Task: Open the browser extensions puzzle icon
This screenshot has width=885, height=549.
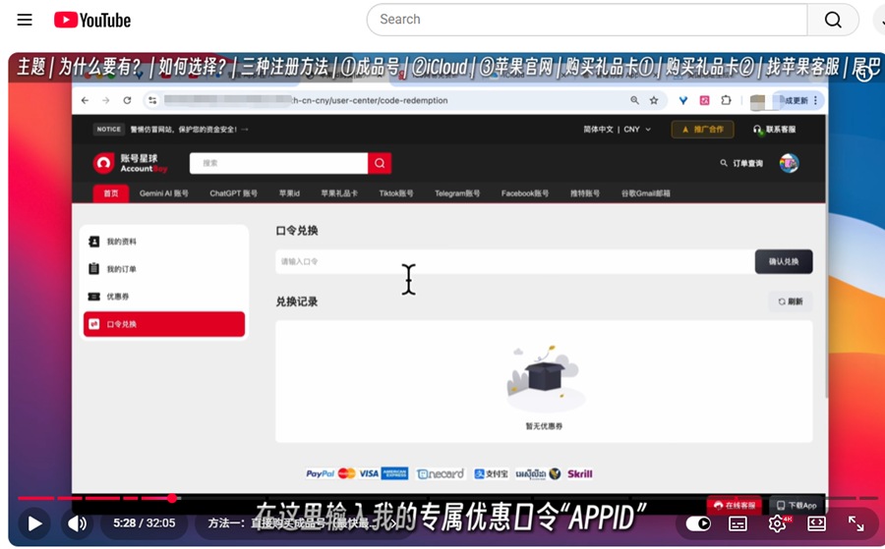Action: [x=726, y=100]
